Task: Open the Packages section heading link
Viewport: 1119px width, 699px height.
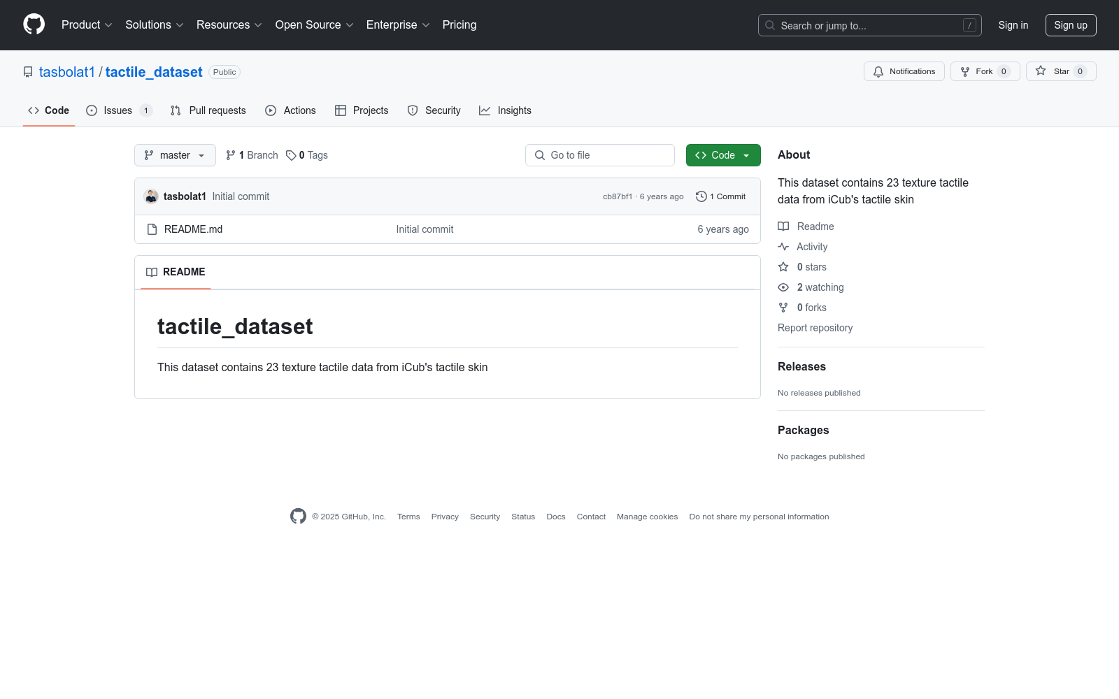Action: [803, 430]
